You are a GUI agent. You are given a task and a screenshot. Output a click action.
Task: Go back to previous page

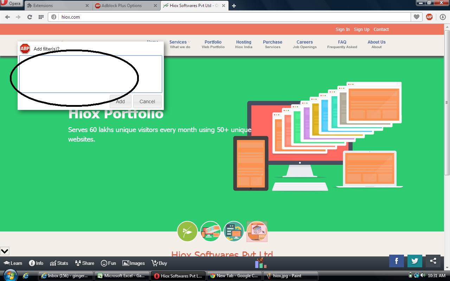click(7, 17)
